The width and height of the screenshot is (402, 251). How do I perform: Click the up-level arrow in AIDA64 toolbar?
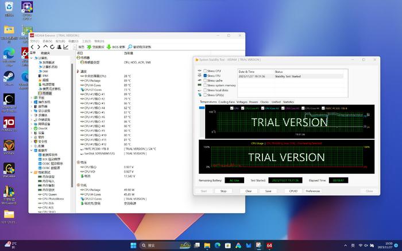pyautogui.click(x=45, y=46)
